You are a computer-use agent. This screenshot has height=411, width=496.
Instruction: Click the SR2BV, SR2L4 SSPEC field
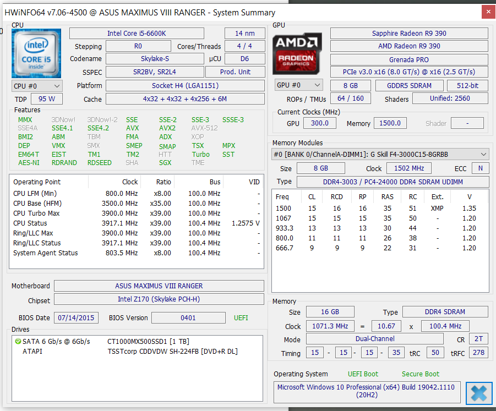click(x=155, y=72)
